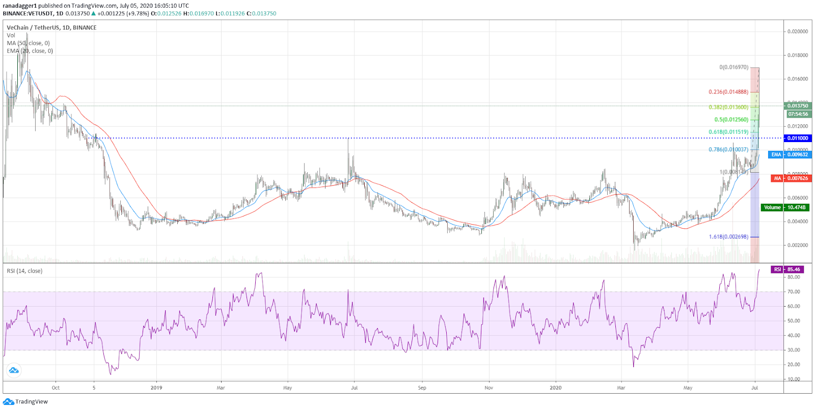This screenshot has width=815, height=410.
Task: Click the 0.012000 price axis label
Action: pyautogui.click(x=798, y=126)
